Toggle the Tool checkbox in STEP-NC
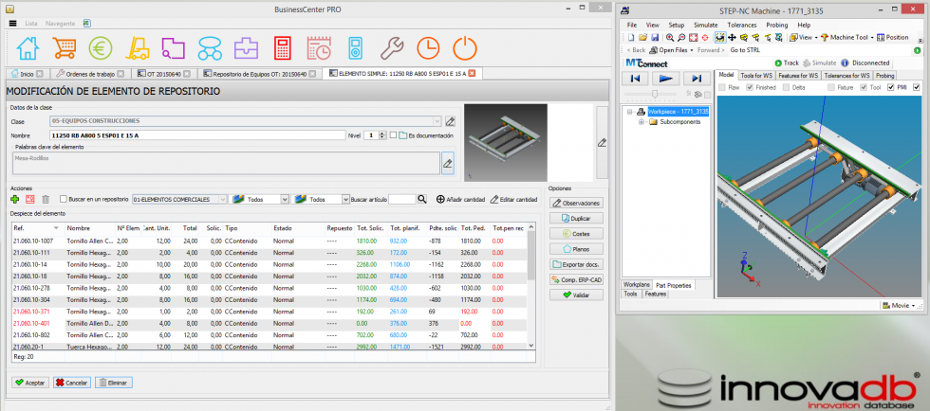The height and width of the screenshot is (411, 930). click(864, 87)
